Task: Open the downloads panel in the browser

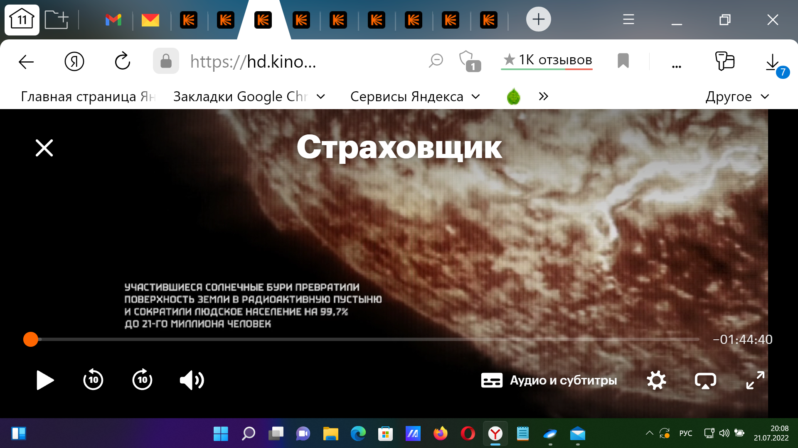Action: coord(772,62)
